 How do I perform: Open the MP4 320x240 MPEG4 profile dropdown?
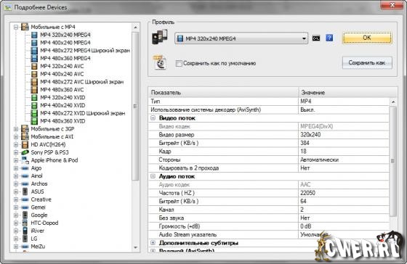[241, 38]
